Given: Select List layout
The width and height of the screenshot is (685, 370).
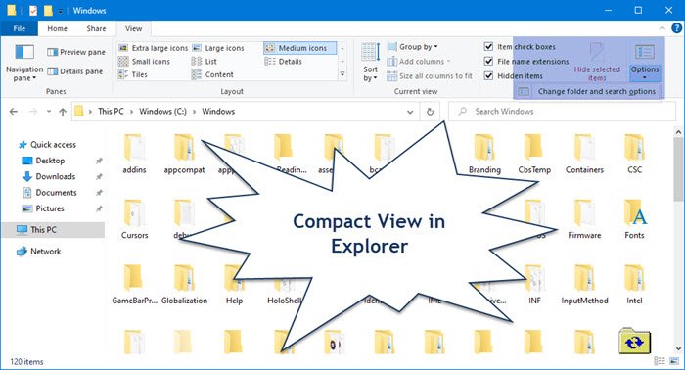Looking at the screenshot, I should pyautogui.click(x=204, y=61).
